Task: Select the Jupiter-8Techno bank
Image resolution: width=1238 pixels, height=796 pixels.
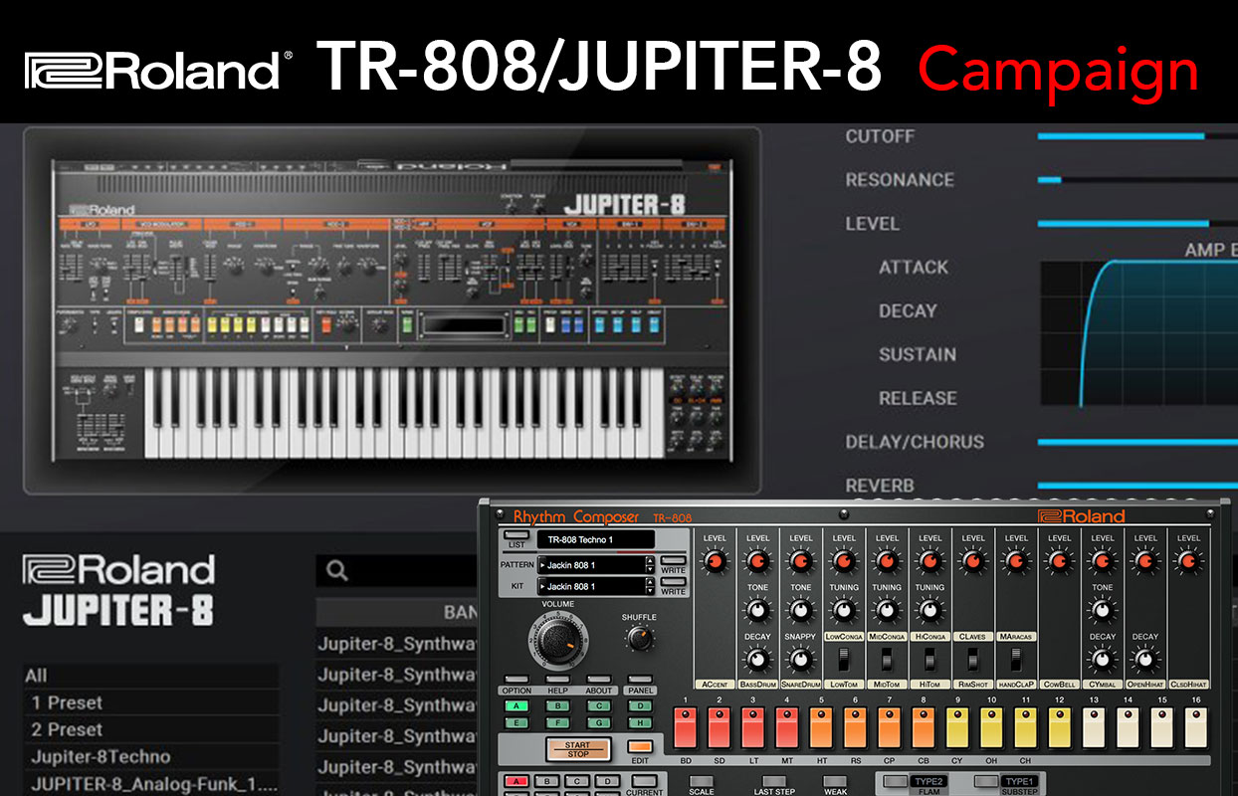Action: 151,756
